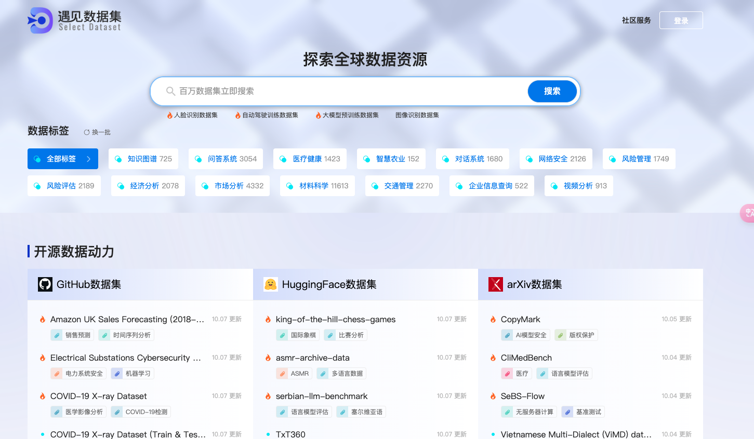Click the flame icon next to CliMedBench
The width and height of the screenshot is (754, 439).
tap(493, 358)
